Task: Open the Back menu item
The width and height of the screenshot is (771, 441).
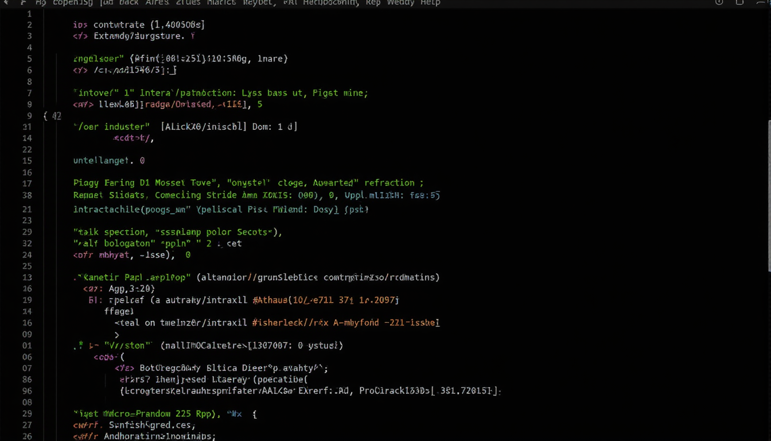Action: pyautogui.click(x=128, y=3)
